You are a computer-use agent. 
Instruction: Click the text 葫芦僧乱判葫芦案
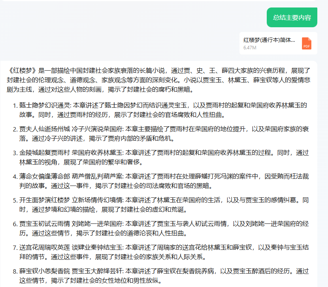(x=97, y=176)
